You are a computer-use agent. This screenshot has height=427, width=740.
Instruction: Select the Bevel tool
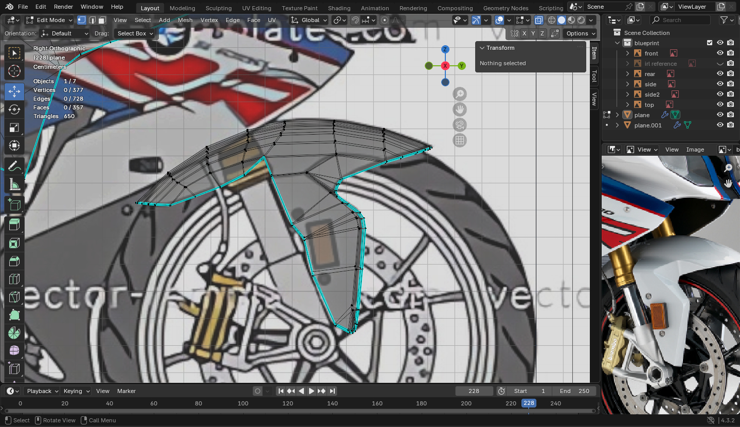14,261
